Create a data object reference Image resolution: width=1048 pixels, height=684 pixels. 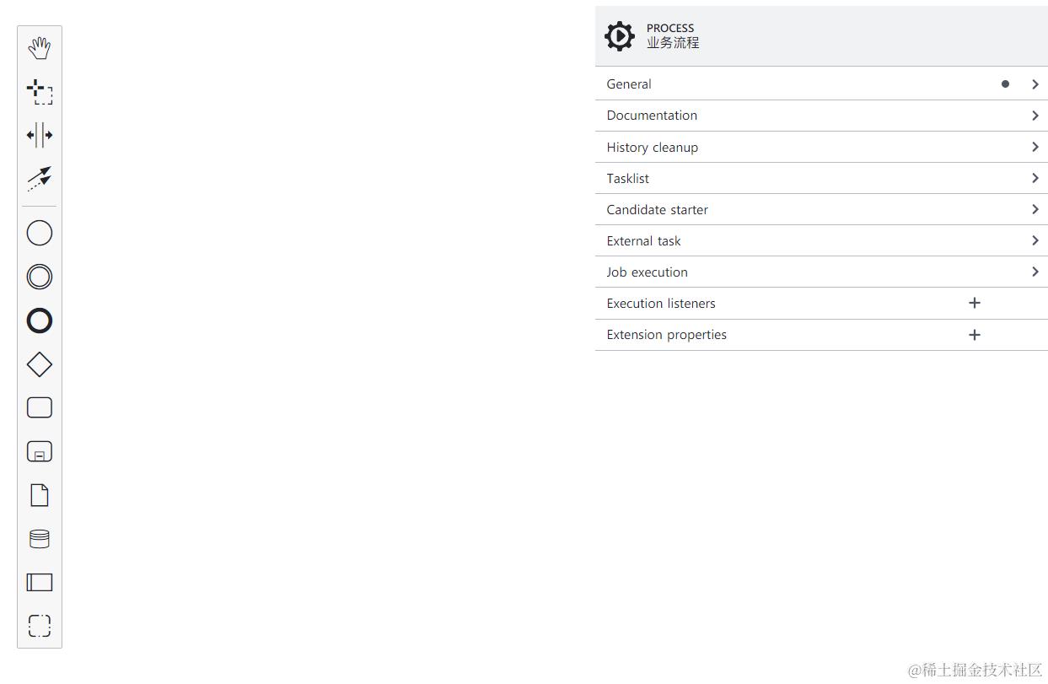coord(40,495)
